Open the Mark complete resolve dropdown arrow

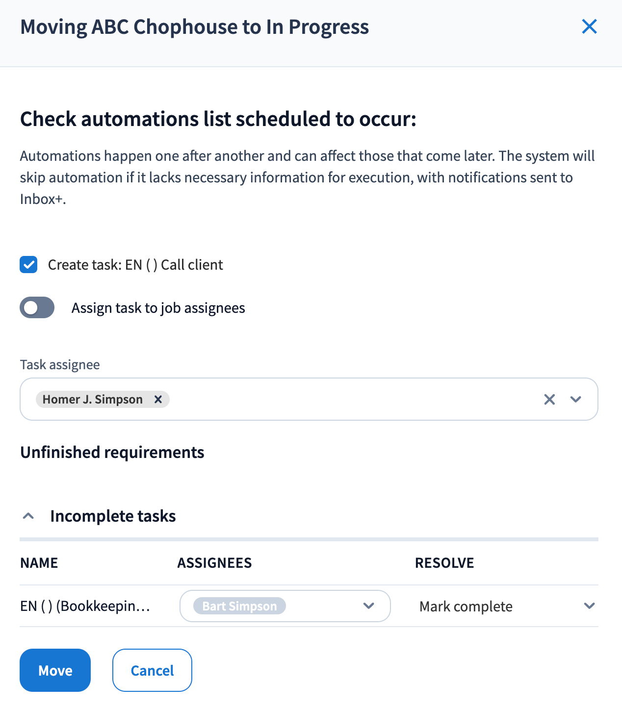tap(589, 606)
